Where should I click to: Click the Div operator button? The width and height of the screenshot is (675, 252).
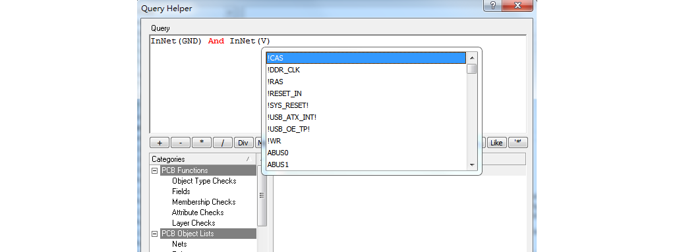(x=244, y=143)
